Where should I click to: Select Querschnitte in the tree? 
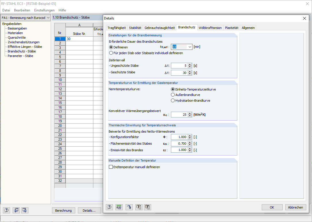[x=17, y=38]
